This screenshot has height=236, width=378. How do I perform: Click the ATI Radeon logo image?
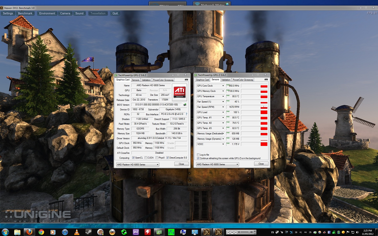pos(180,92)
